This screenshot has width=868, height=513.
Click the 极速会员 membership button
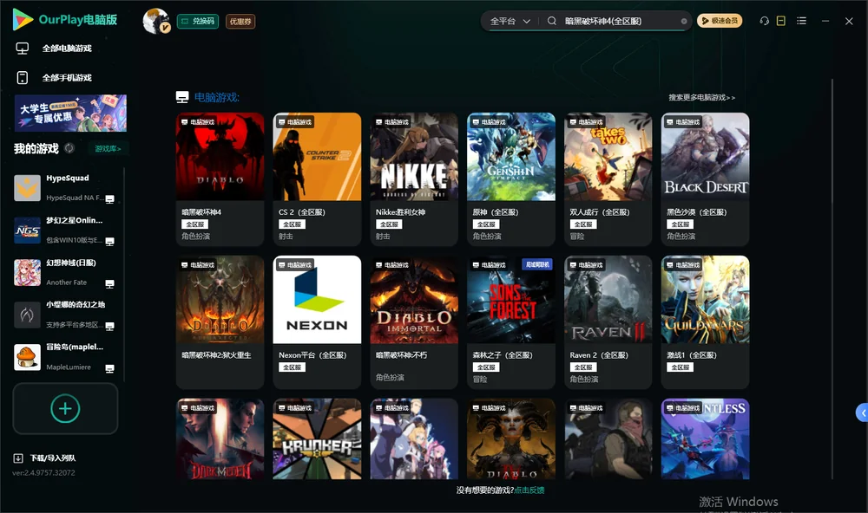(719, 21)
